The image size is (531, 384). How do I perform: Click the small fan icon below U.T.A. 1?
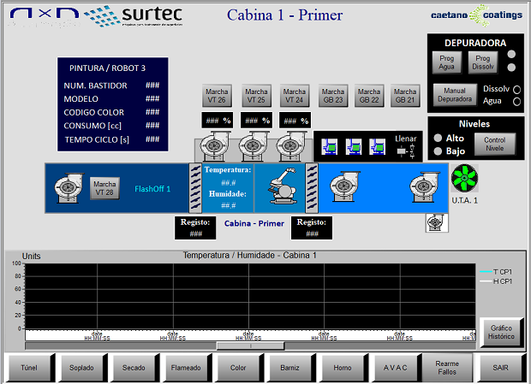pos(433,222)
